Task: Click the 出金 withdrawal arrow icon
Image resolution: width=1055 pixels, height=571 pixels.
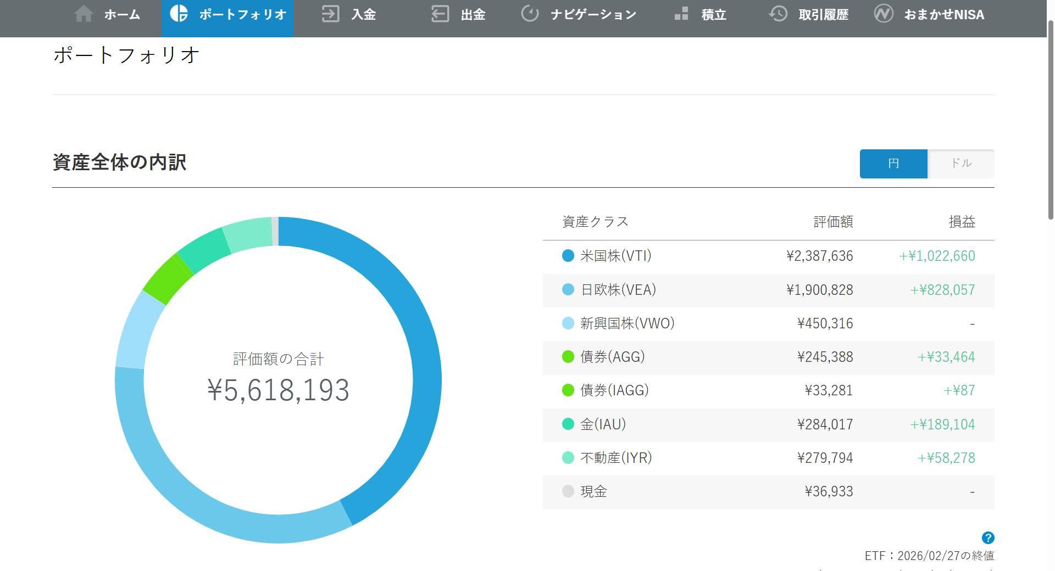Action: pos(440,14)
